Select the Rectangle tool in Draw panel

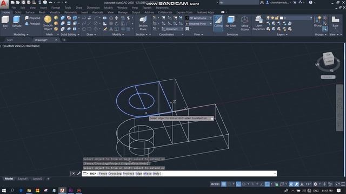click(x=89, y=29)
